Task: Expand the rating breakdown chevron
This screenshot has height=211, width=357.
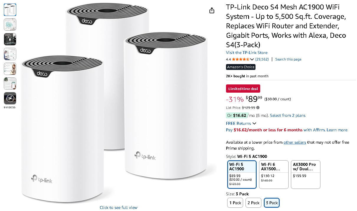Action: [252, 60]
